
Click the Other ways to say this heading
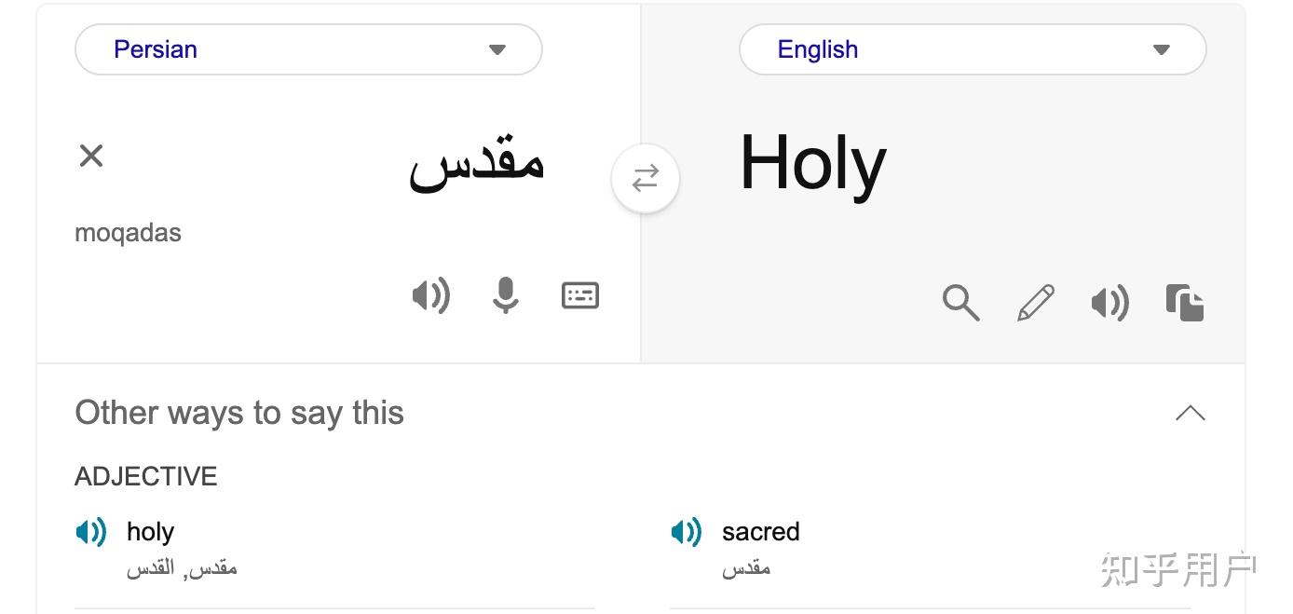tap(239, 413)
